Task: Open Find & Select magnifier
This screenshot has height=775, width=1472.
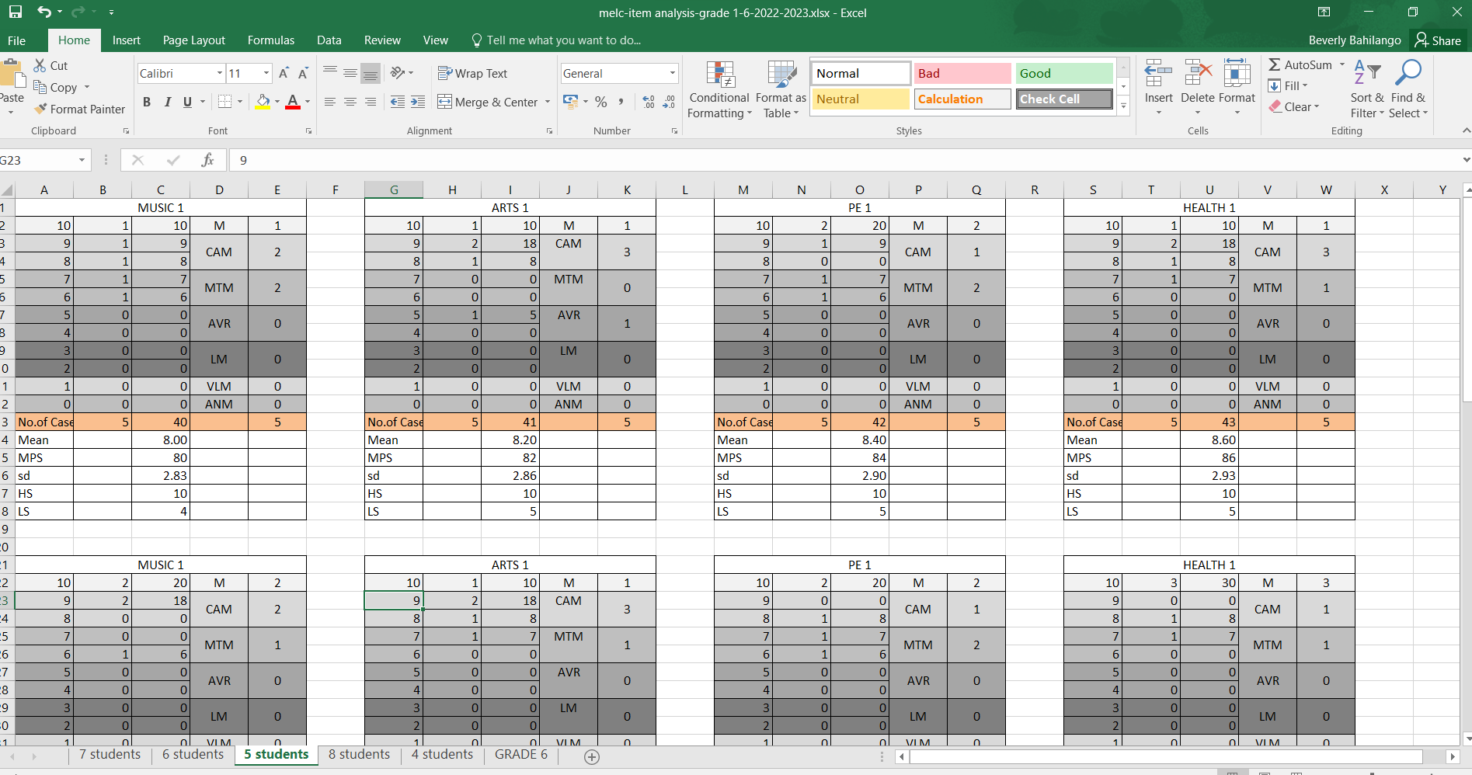Action: [1408, 89]
